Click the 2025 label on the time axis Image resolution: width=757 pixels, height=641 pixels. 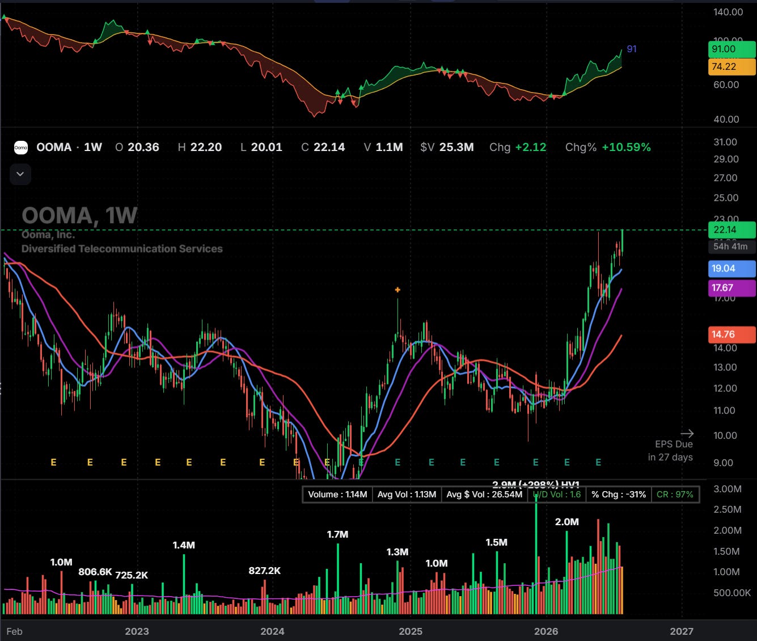tap(411, 631)
